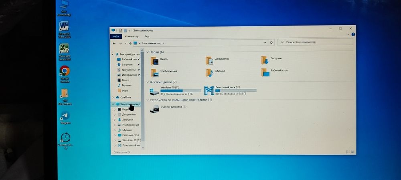Select Рабочий стол in Быстрый доступ list

point(127,60)
